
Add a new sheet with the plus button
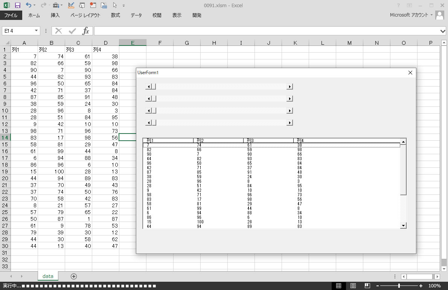point(74,276)
